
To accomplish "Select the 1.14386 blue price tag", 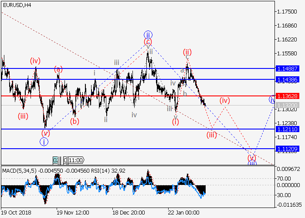I will point(287,79).
